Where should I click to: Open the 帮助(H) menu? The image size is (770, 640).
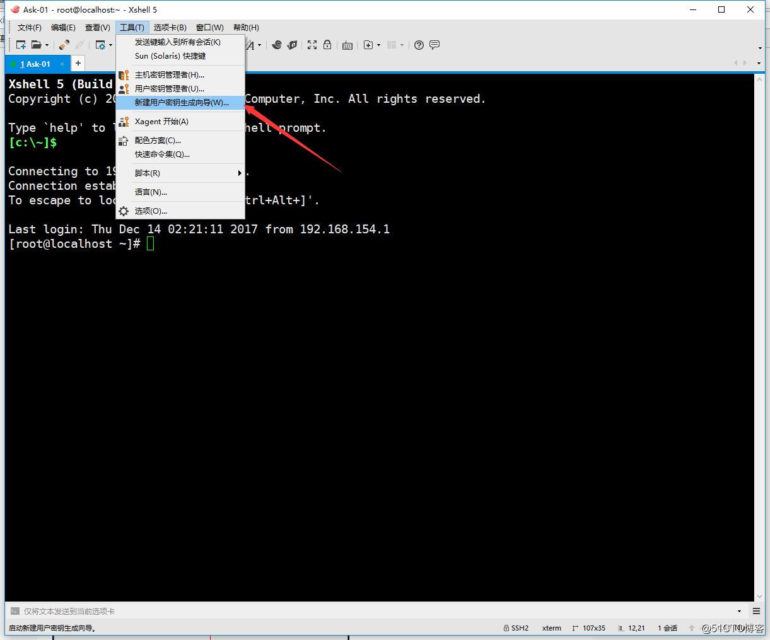click(x=246, y=27)
